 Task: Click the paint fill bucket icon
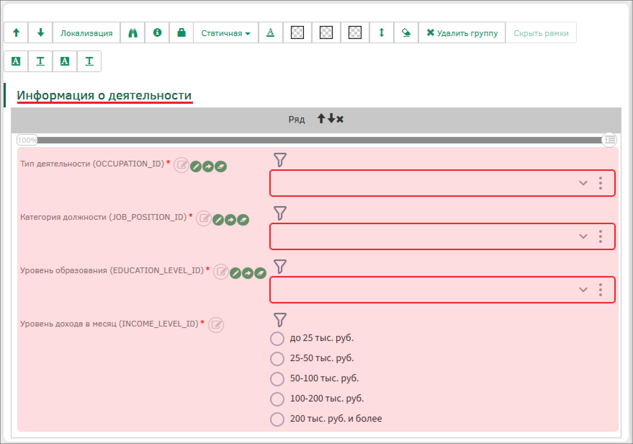[x=406, y=33]
